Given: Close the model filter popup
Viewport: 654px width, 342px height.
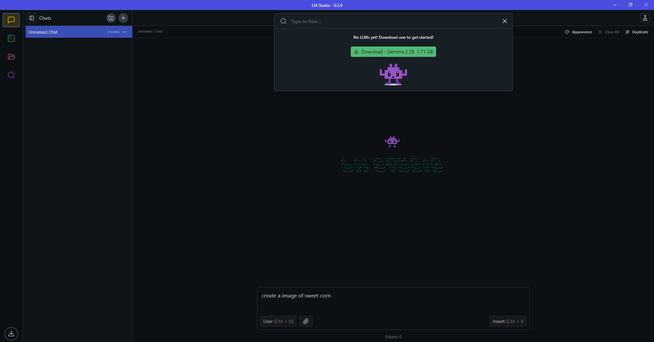Looking at the screenshot, I should click(505, 21).
